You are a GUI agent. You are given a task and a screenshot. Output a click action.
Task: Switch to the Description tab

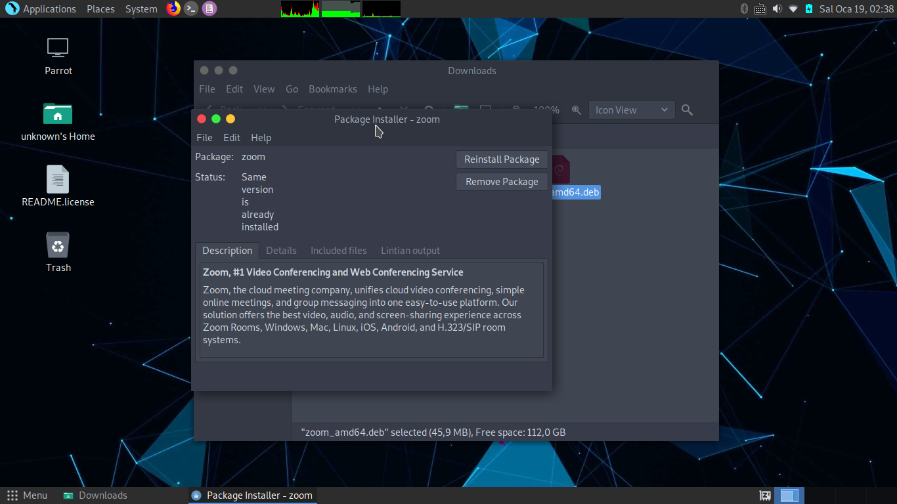tap(227, 251)
